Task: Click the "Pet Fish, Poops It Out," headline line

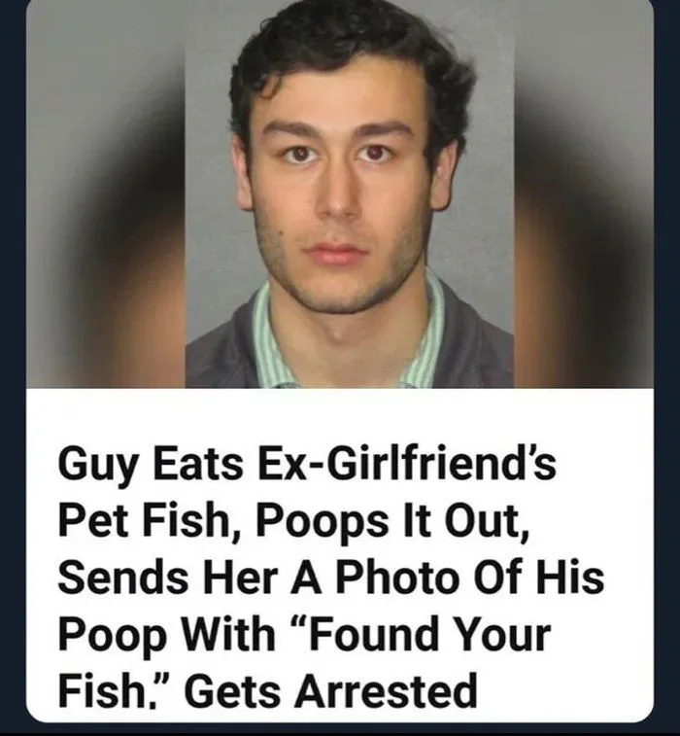Action: (x=293, y=522)
